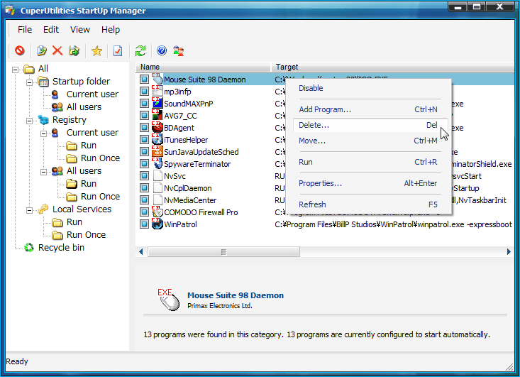Choose Disable in the context menu
The height and width of the screenshot is (377, 520).
tap(368, 88)
